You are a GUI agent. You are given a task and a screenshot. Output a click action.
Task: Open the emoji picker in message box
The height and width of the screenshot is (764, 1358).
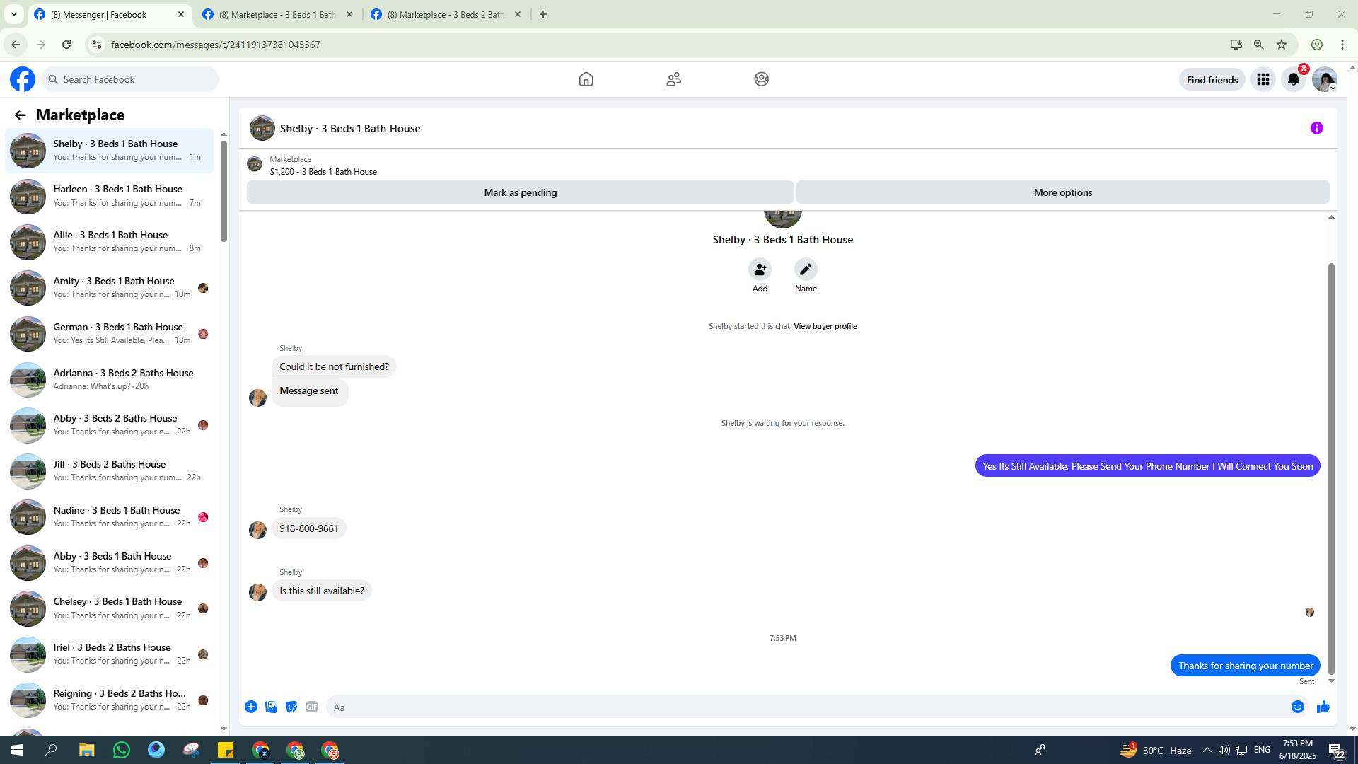[x=1297, y=707]
